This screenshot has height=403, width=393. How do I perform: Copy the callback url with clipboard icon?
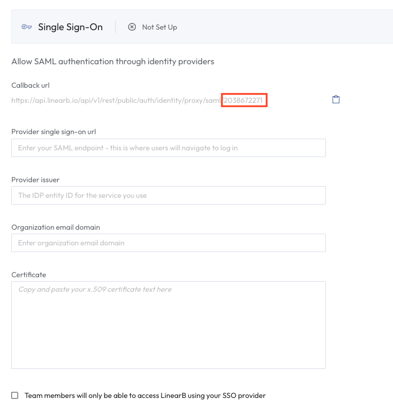tap(335, 99)
